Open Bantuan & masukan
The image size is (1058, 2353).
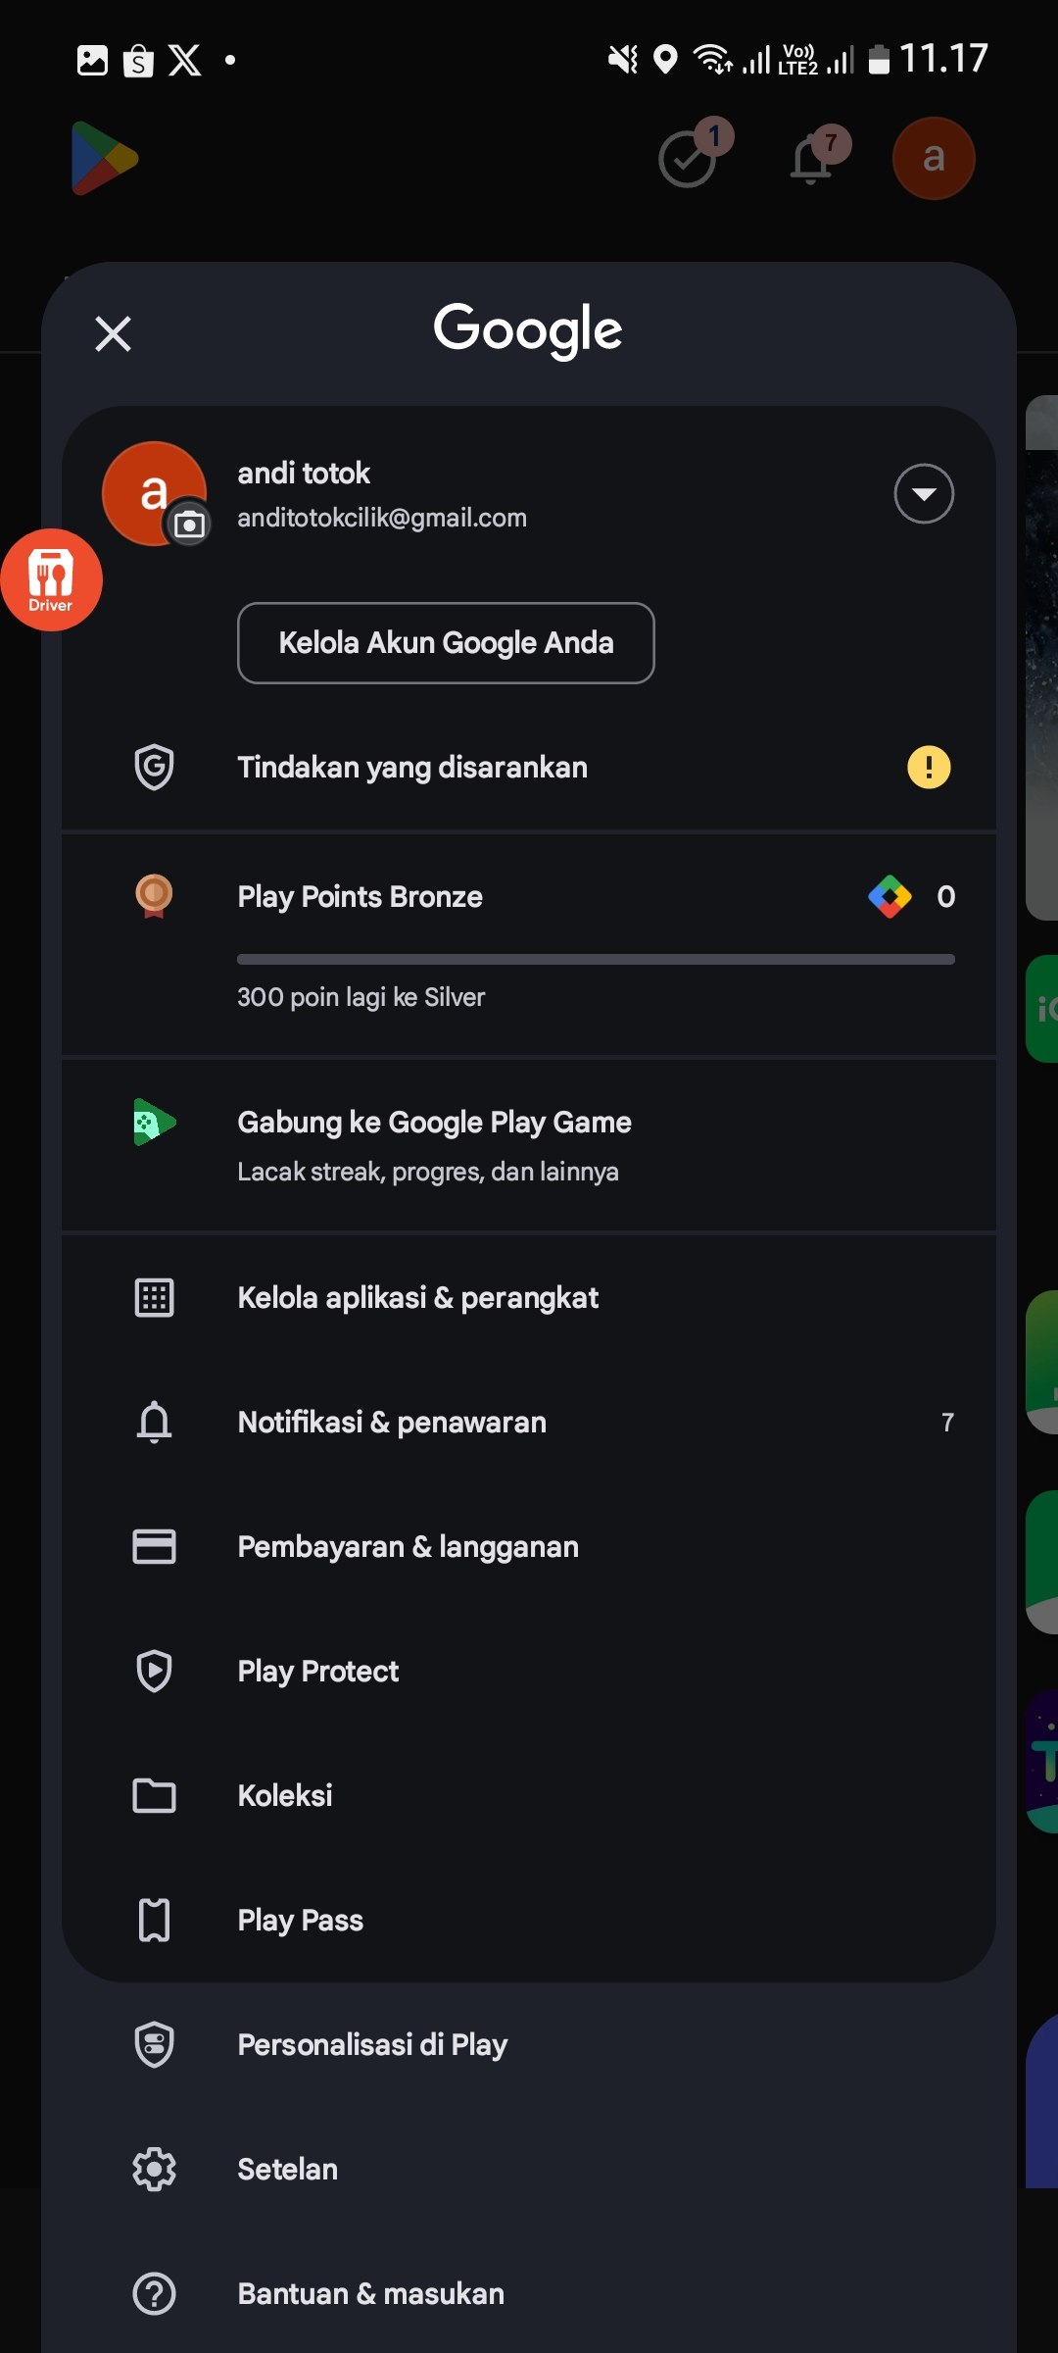(x=370, y=2293)
